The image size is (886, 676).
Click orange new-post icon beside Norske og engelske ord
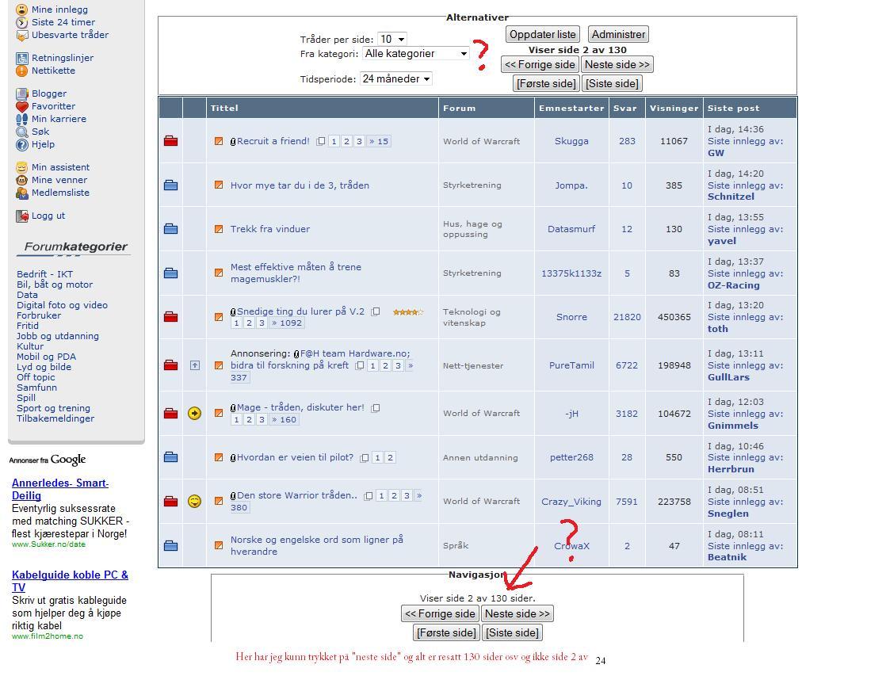219,545
